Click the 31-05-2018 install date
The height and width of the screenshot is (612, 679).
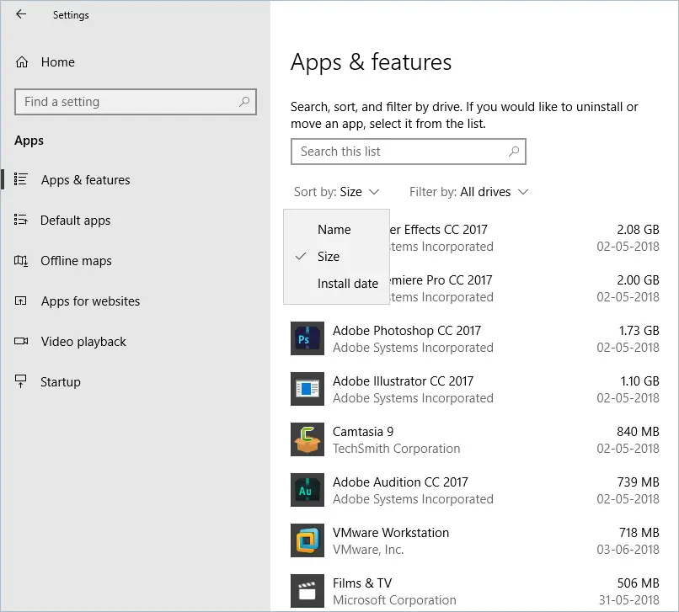(x=628, y=600)
